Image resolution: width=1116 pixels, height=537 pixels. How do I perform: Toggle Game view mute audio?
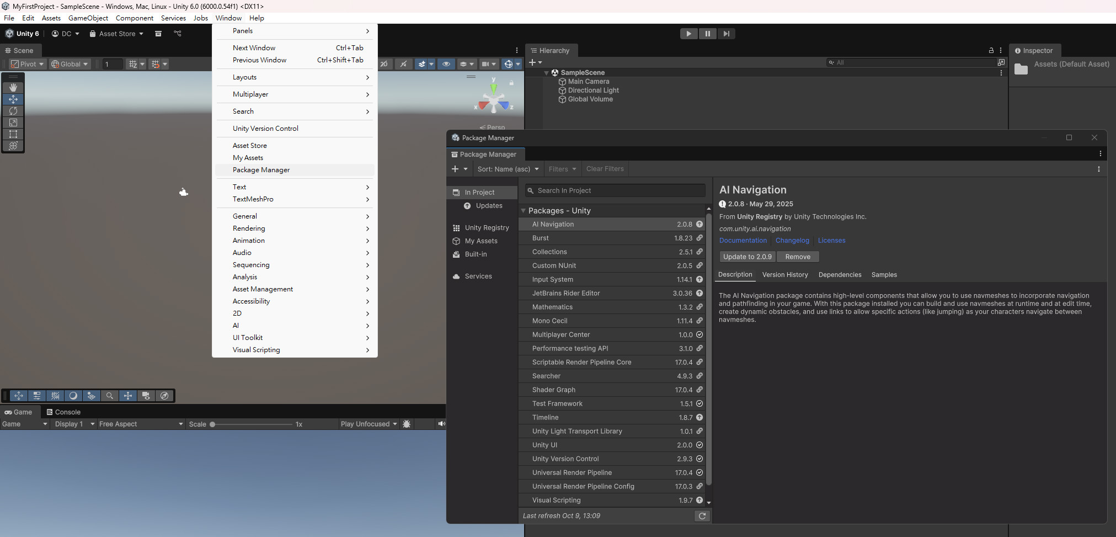441,424
